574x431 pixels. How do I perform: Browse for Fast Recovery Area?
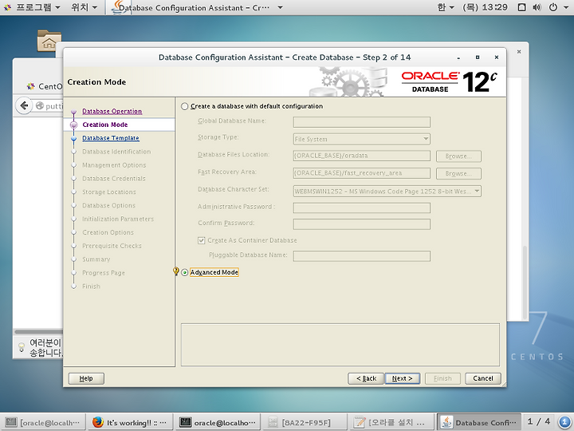point(458,173)
